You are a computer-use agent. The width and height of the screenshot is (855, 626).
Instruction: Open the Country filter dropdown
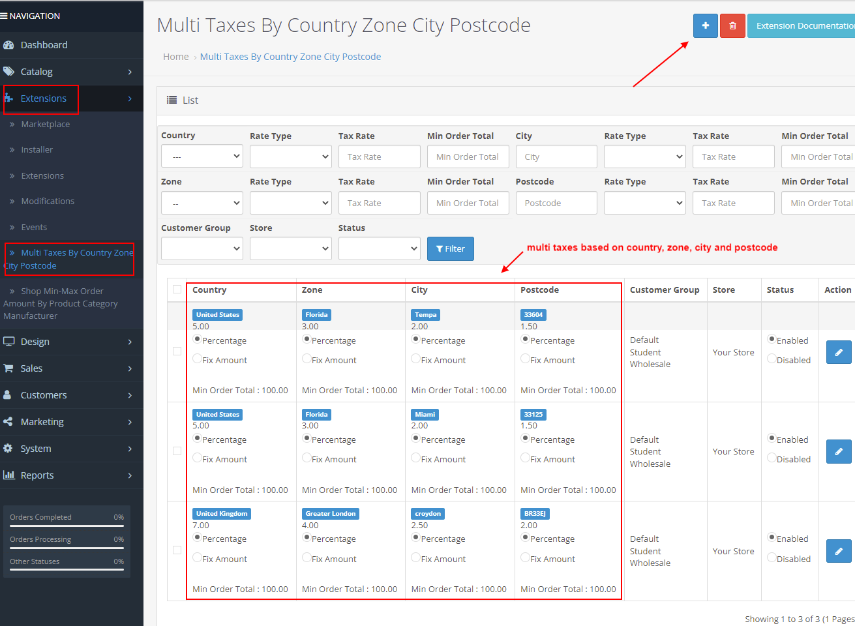click(202, 156)
